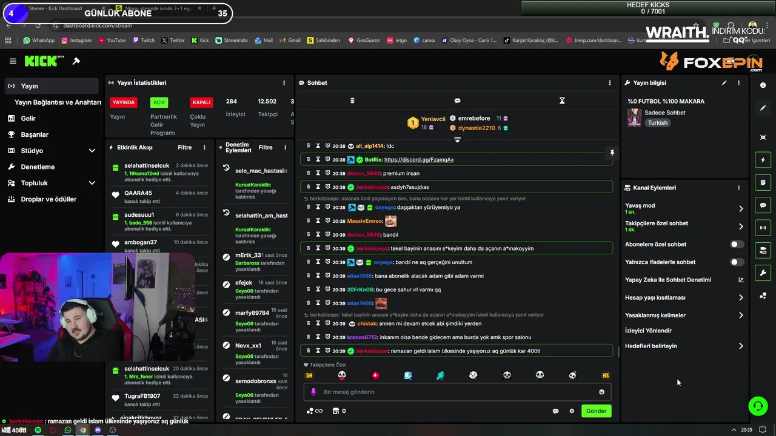Open Hedefleri belirleyin arrow

tap(740, 346)
